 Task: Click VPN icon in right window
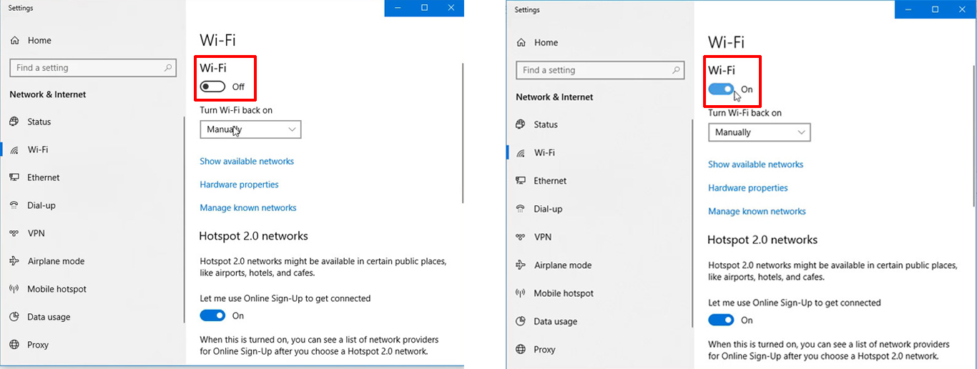(x=521, y=237)
